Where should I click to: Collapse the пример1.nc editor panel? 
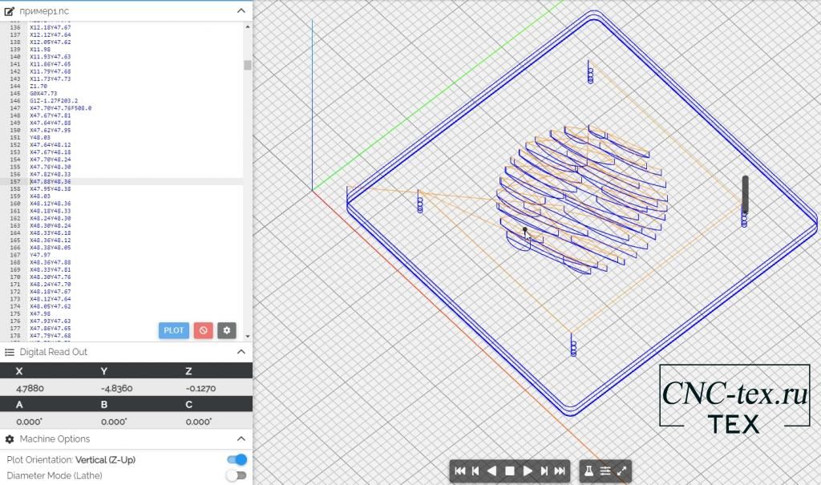[x=241, y=11]
